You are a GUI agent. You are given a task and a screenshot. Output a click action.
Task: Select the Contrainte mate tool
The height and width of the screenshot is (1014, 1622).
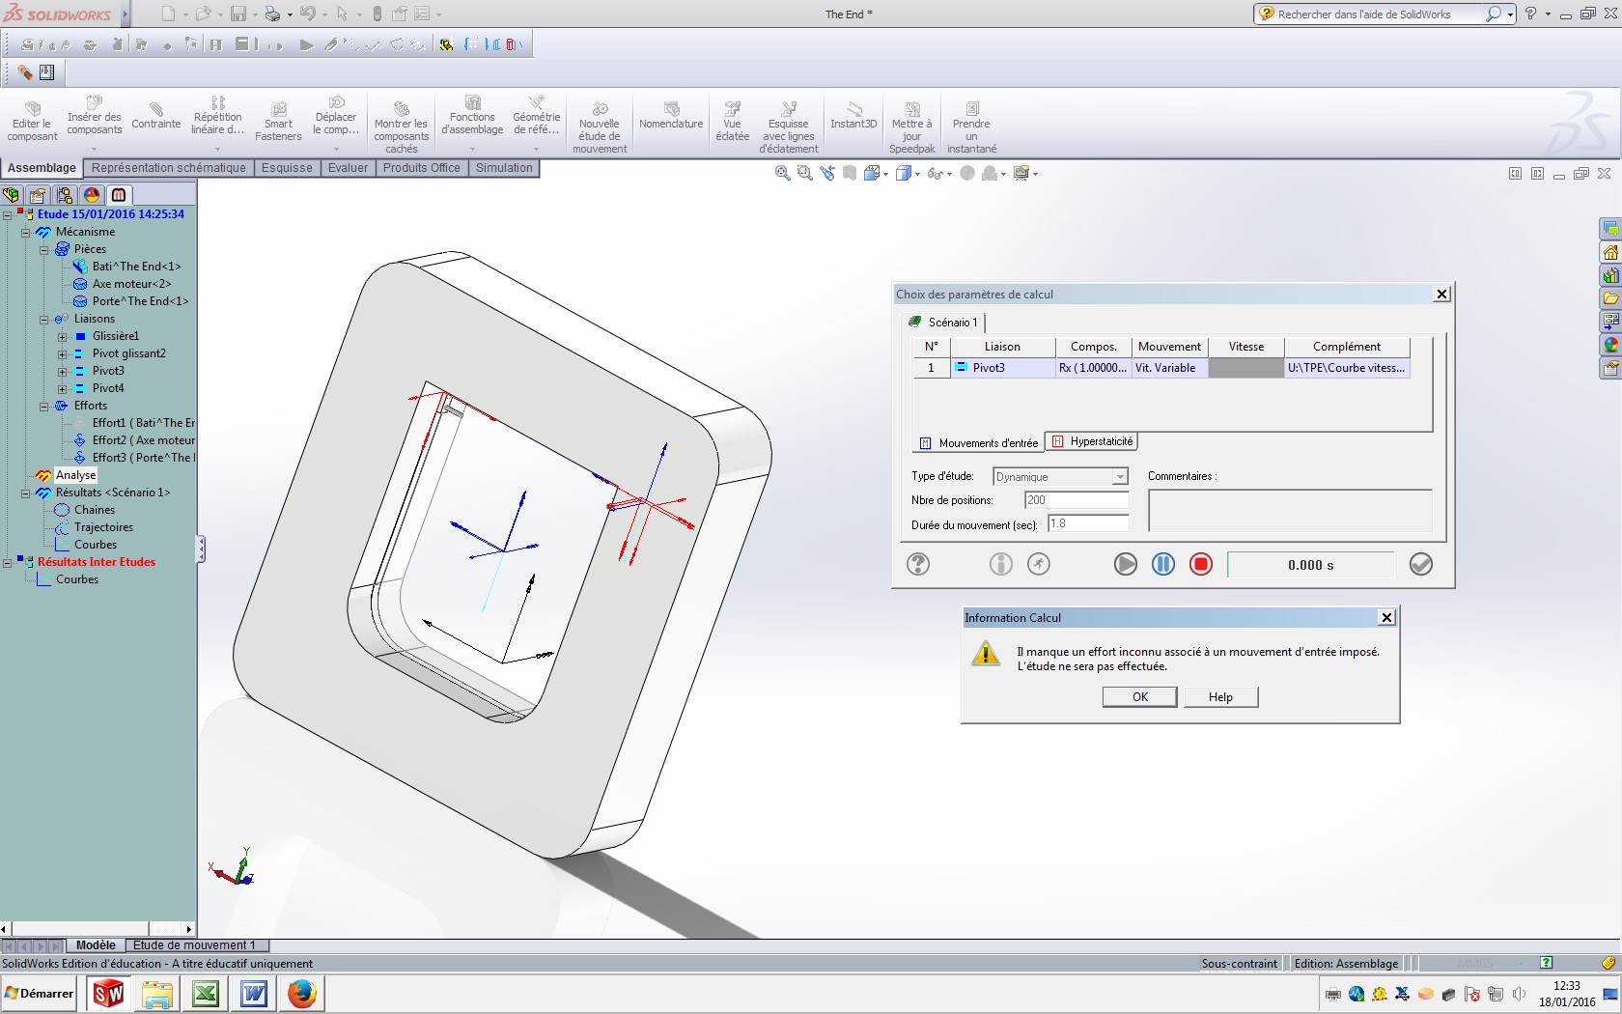click(x=156, y=116)
